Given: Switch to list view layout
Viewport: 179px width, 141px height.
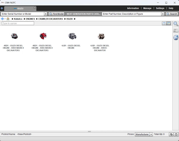Looking at the screenshot, I should click(164, 23).
